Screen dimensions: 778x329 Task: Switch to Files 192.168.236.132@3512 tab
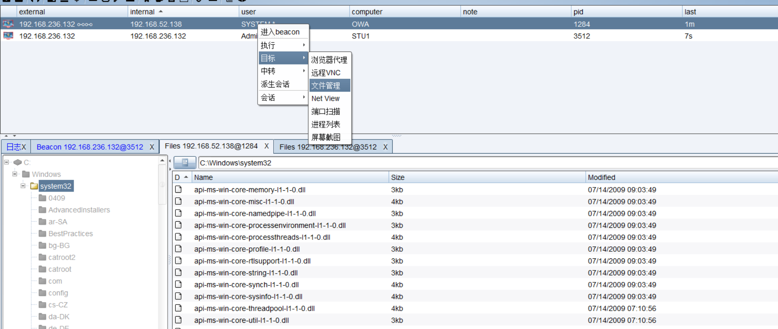point(328,147)
